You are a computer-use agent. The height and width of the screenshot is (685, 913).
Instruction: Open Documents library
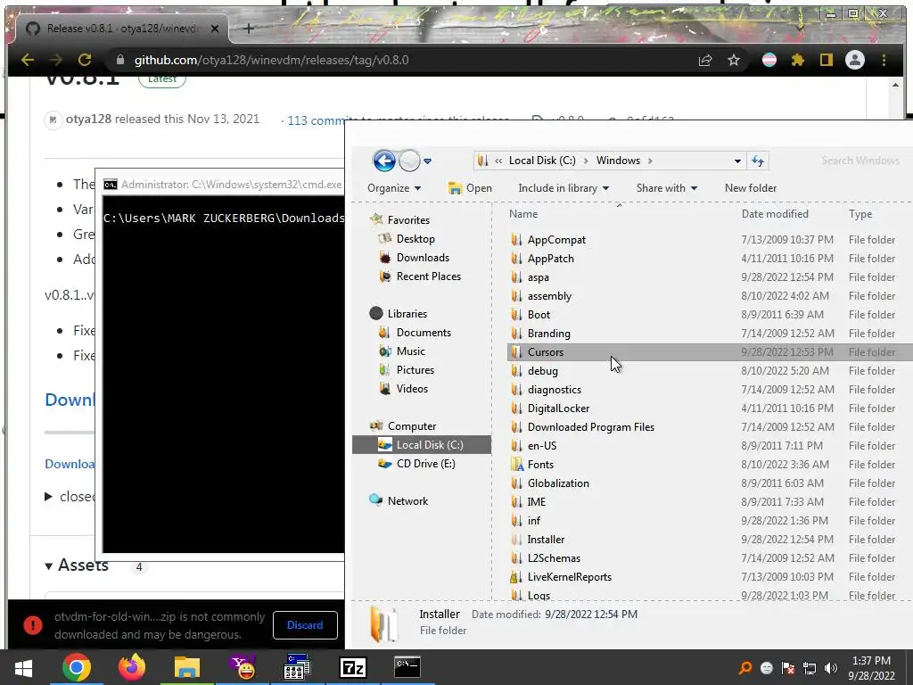pyautogui.click(x=424, y=333)
